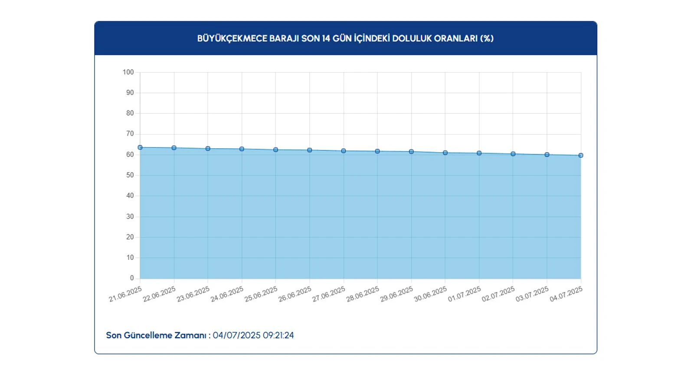Click the 100 label on the y-axis
This screenshot has height=390, width=694.
tap(128, 72)
